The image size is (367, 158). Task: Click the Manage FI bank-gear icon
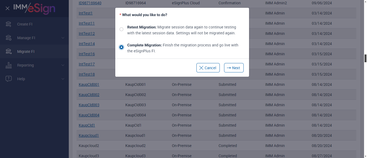click(x=9, y=38)
